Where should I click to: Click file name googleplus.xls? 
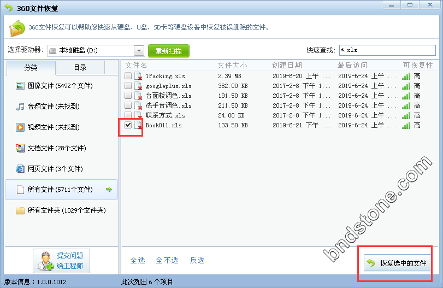point(168,86)
